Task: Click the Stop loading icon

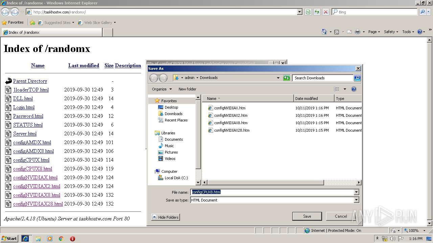Action: [326, 12]
